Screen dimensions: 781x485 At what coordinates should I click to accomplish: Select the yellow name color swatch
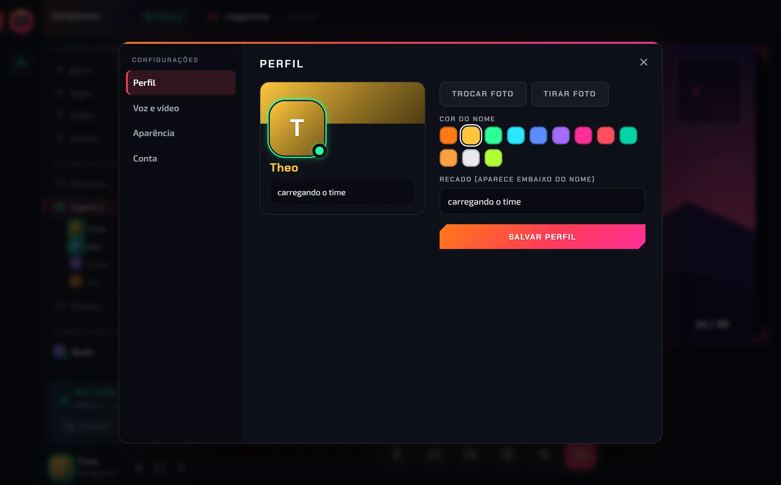[x=471, y=136]
